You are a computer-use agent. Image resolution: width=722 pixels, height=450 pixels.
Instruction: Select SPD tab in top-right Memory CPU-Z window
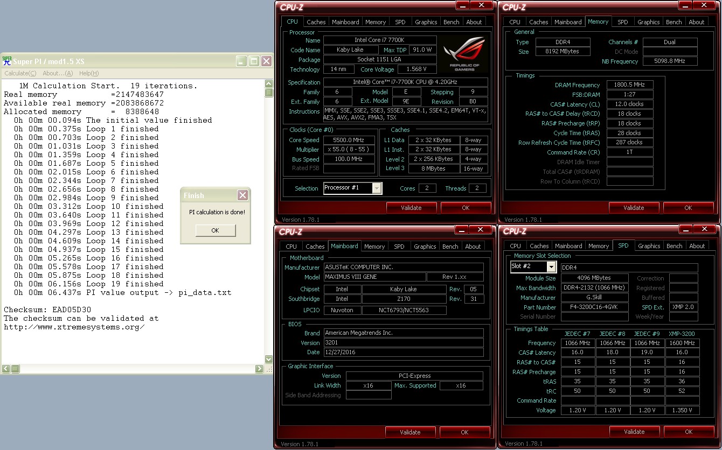click(623, 22)
